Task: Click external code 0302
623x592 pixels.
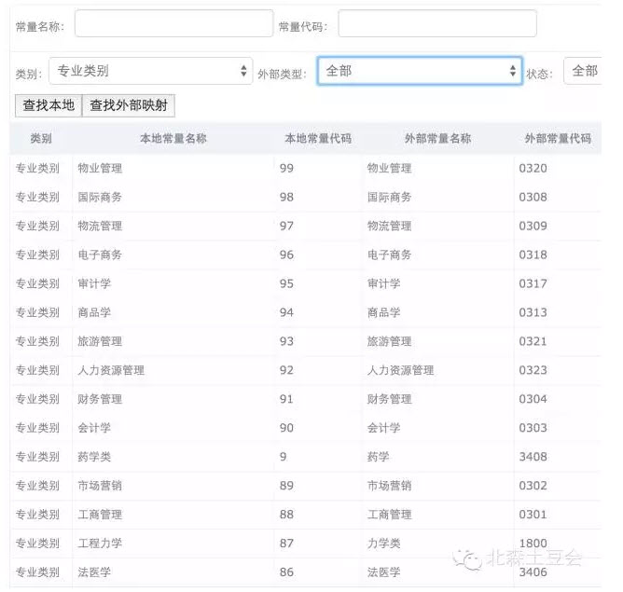Action: click(x=533, y=486)
